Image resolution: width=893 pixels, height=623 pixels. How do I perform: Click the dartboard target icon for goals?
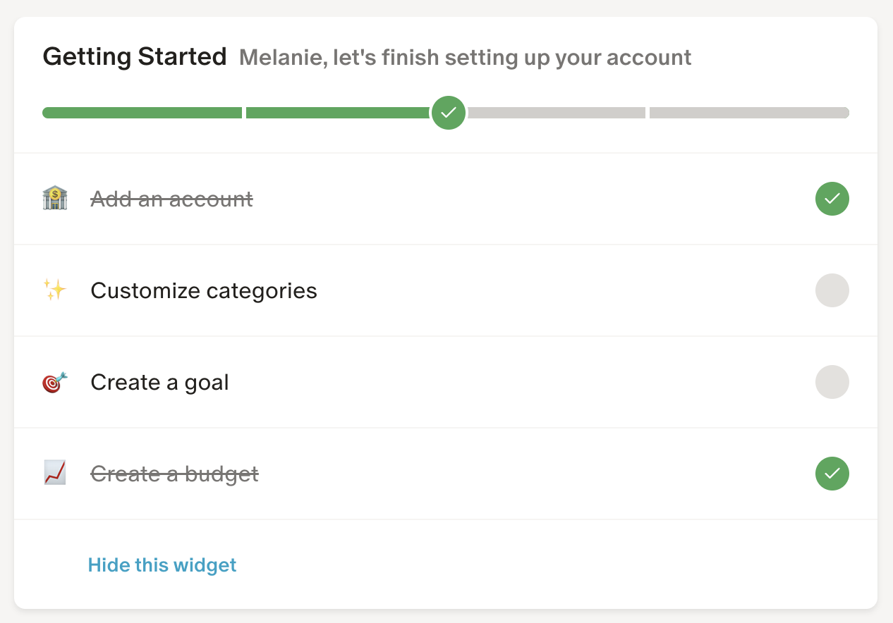point(54,382)
